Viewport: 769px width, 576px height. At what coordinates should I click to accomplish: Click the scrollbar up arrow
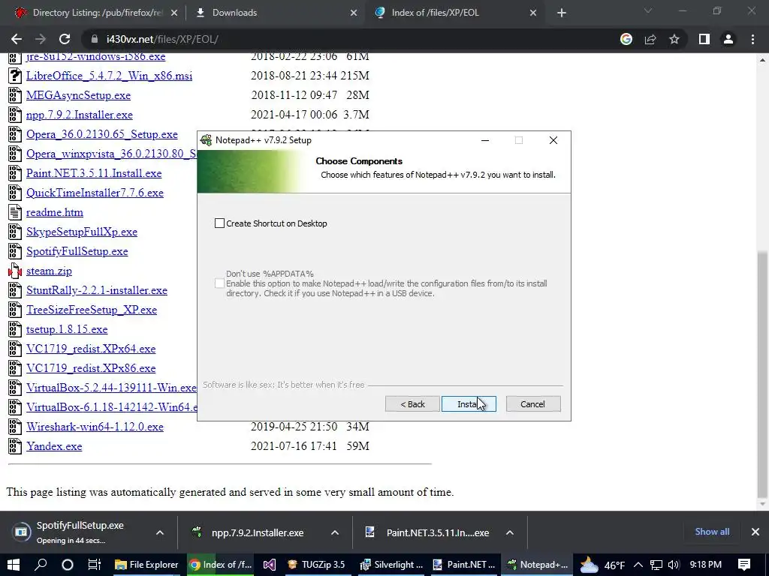[x=762, y=60]
